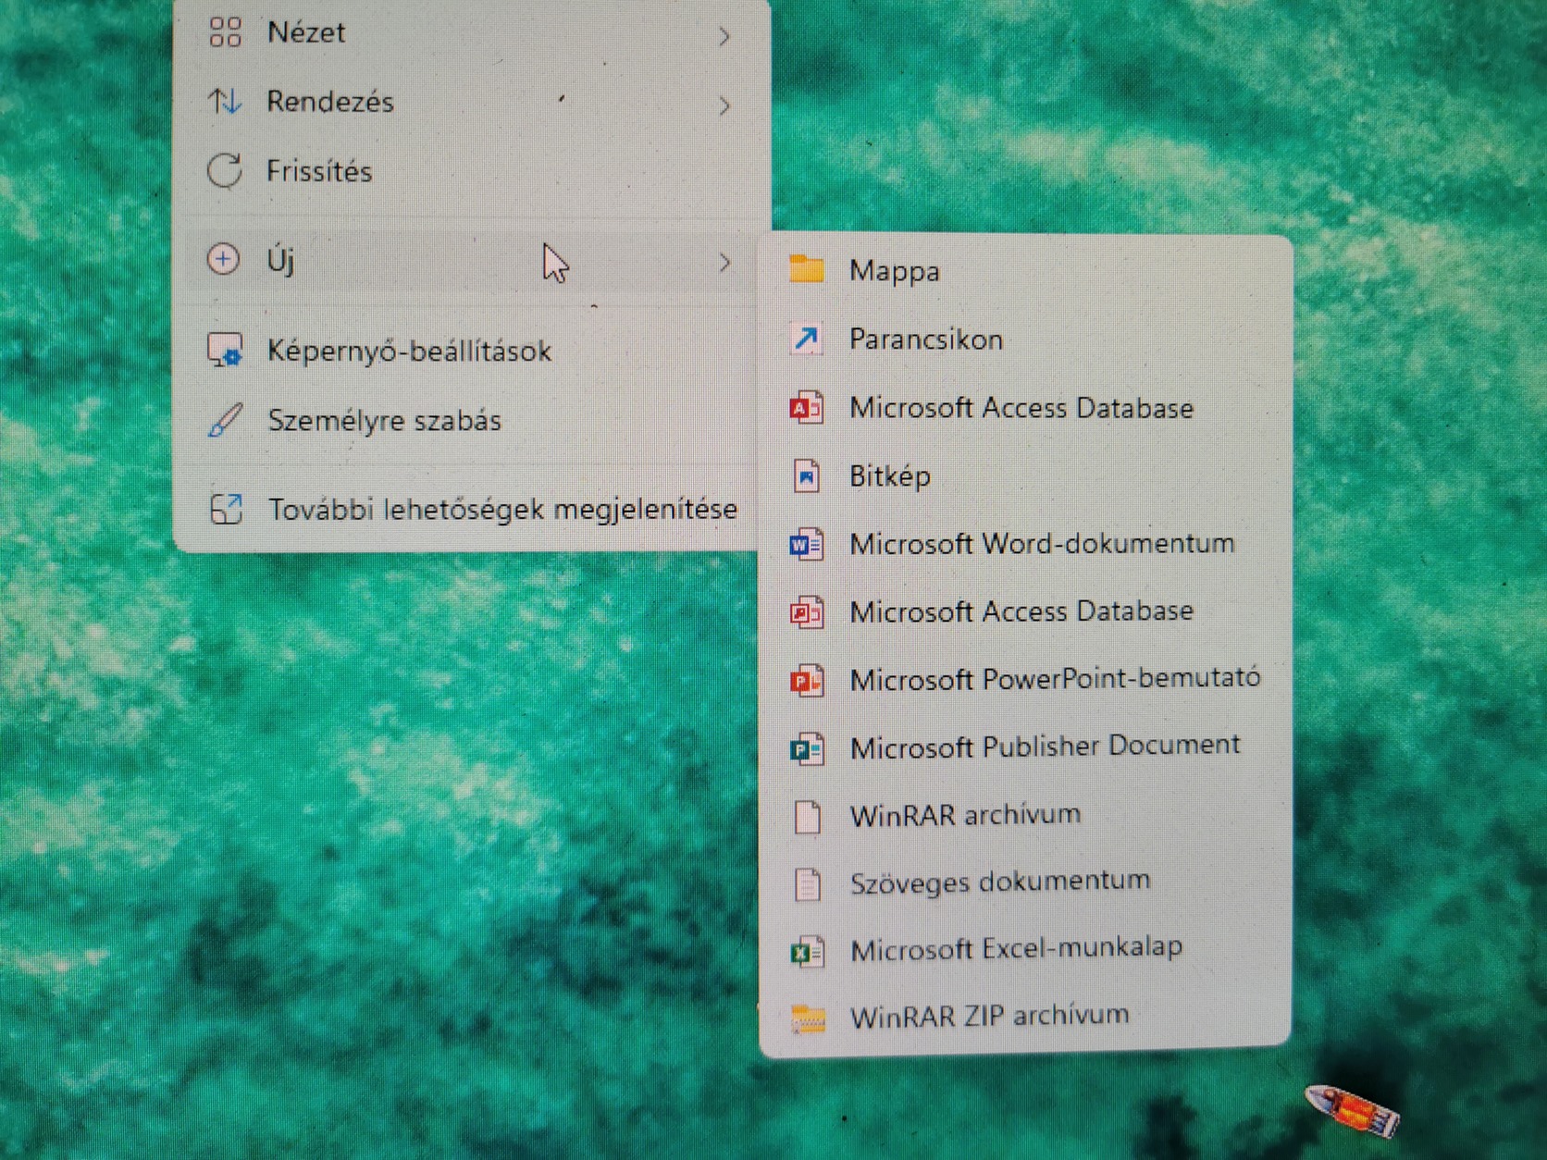This screenshot has width=1547, height=1160.
Task: Expand the Rendezés submenu chevron
Action: (724, 105)
